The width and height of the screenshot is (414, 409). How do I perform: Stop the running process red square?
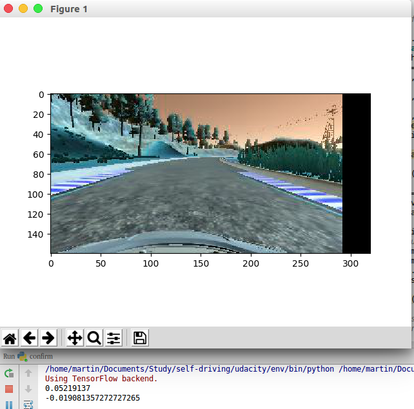click(9, 389)
